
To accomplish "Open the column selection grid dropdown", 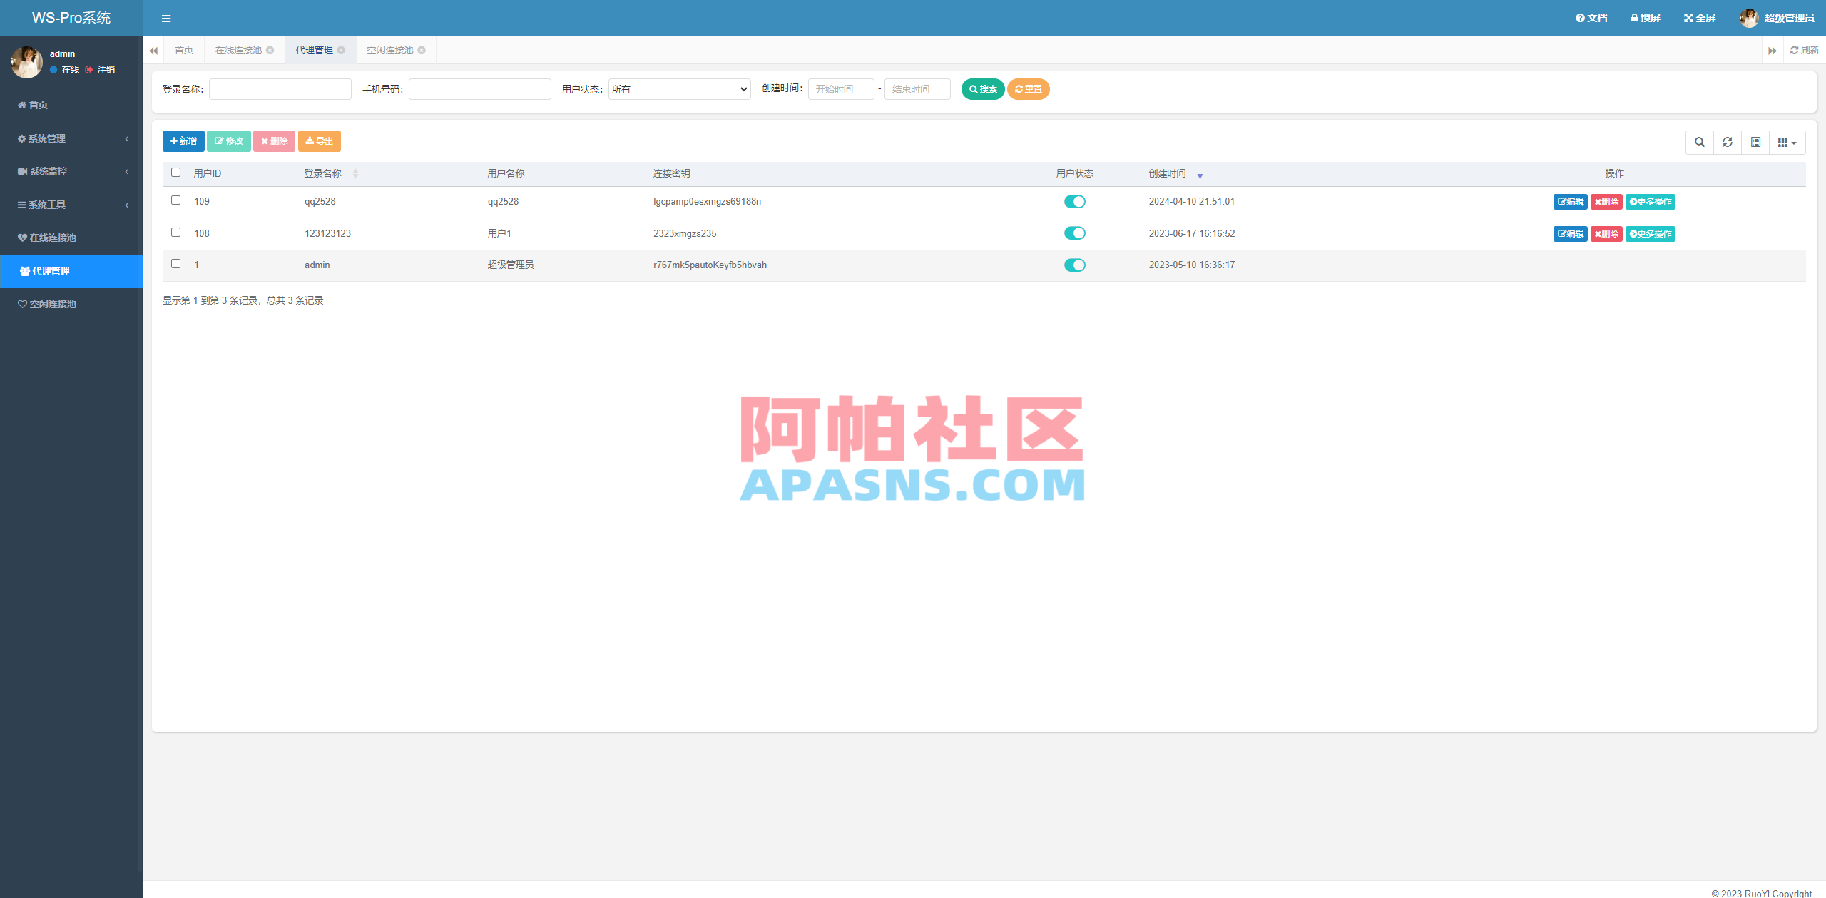I will (1787, 142).
